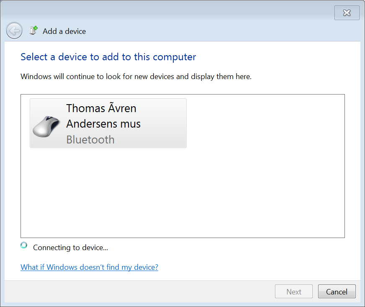Click the "Add a device" window title text
The image size is (365, 307).
64,31
